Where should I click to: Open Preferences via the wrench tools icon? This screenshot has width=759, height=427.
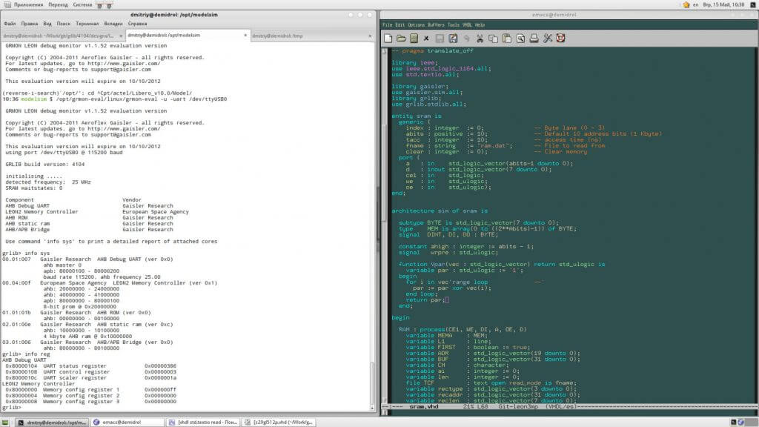(548, 39)
